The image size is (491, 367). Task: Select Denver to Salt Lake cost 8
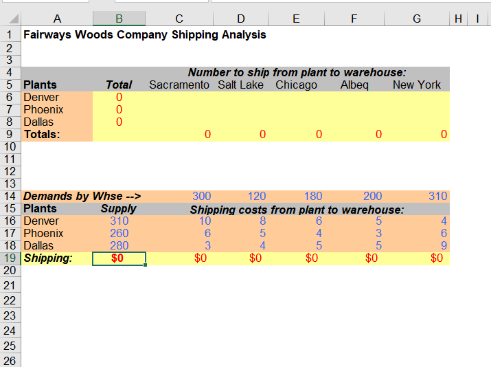tap(240, 221)
